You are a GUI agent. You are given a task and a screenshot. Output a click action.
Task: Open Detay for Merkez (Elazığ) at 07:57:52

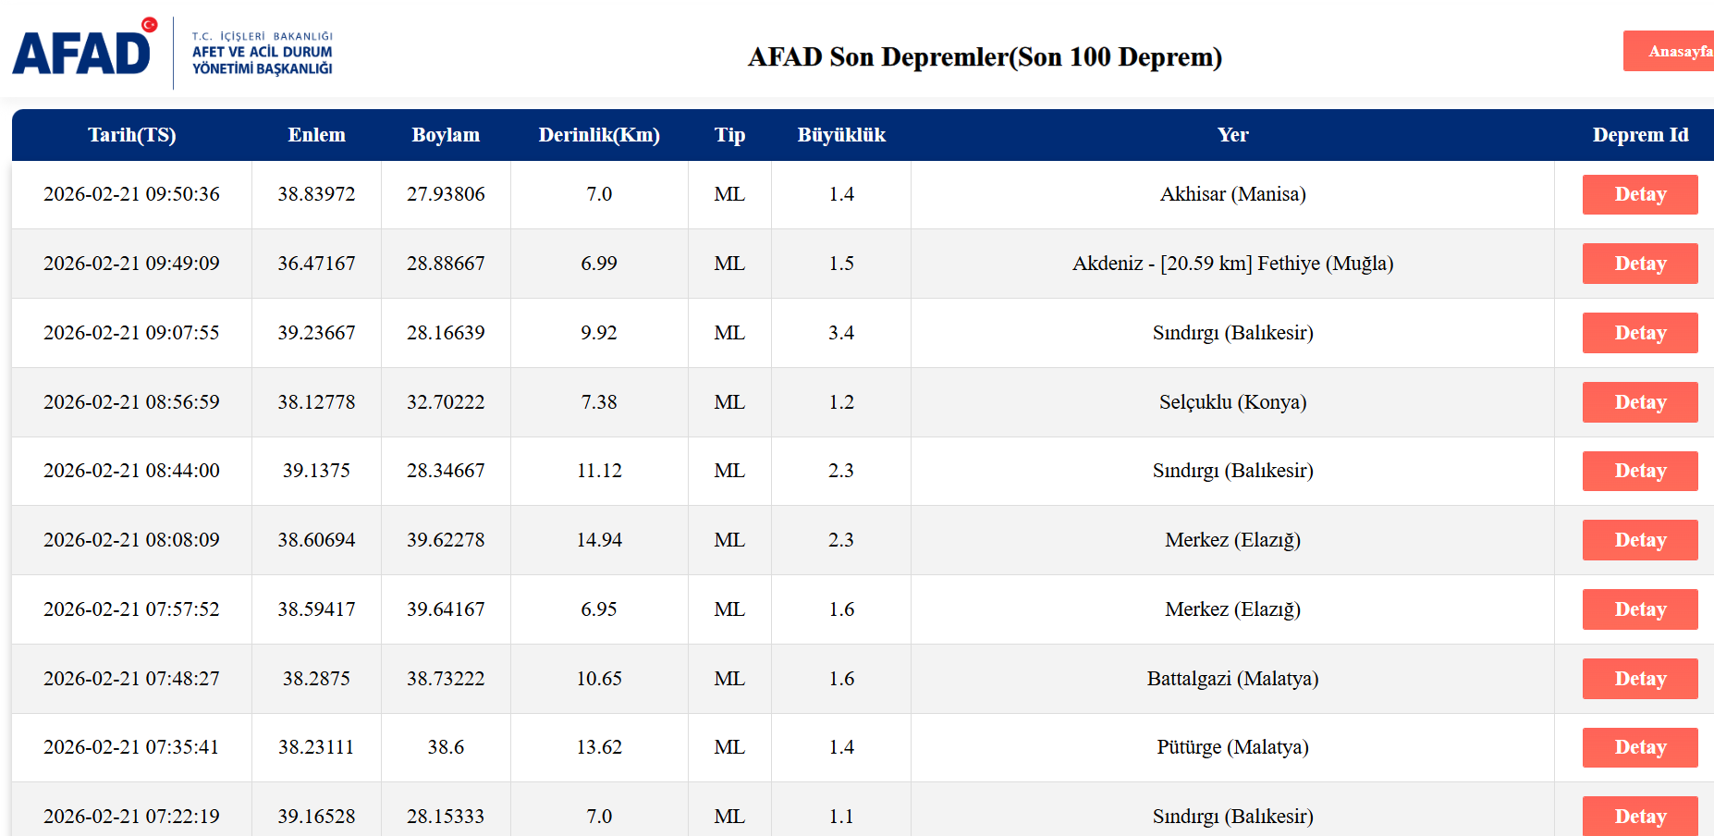(1639, 609)
